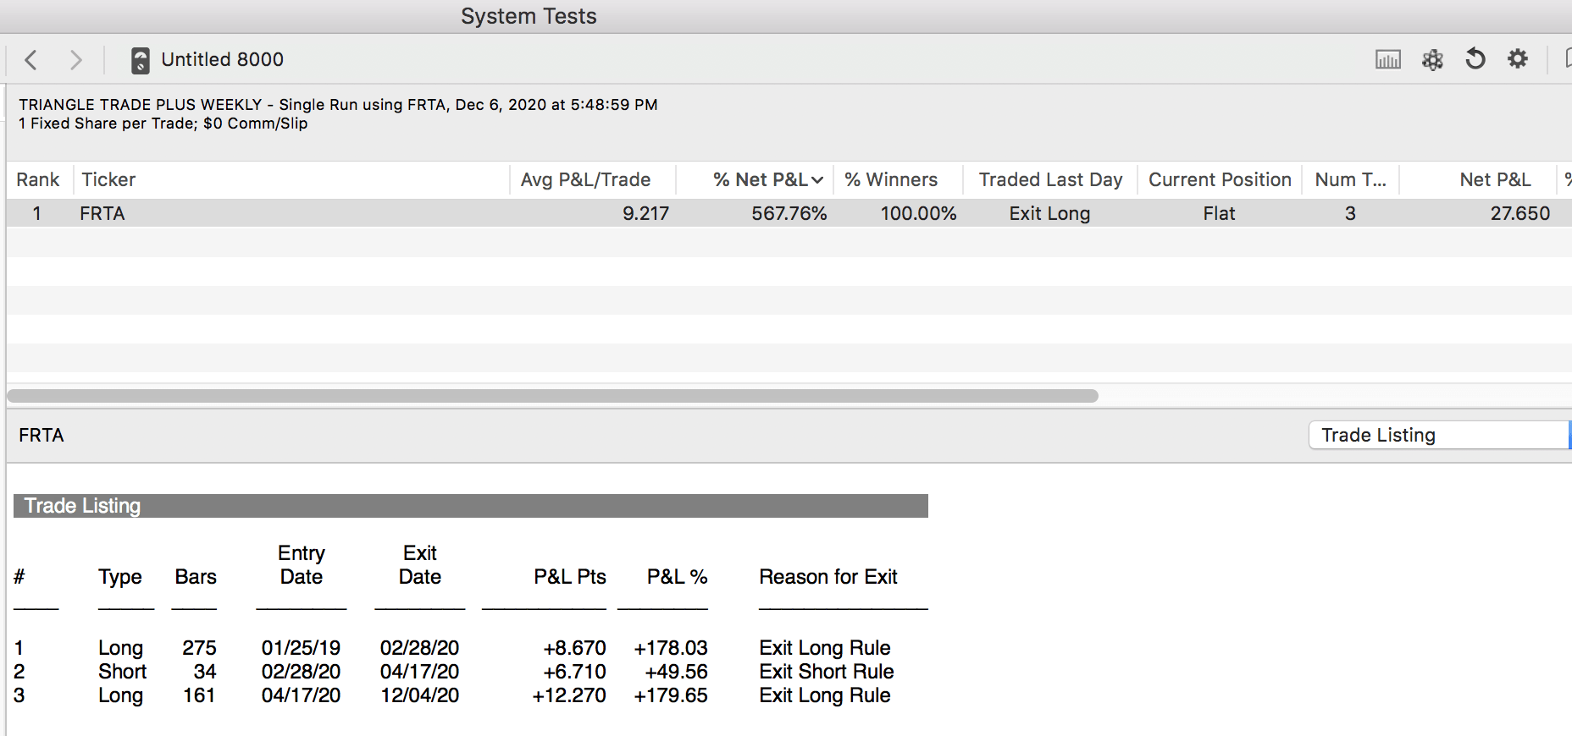Click the meter icon beside Untitled 8000
This screenshot has width=1572, height=736.
pos(141,60)
